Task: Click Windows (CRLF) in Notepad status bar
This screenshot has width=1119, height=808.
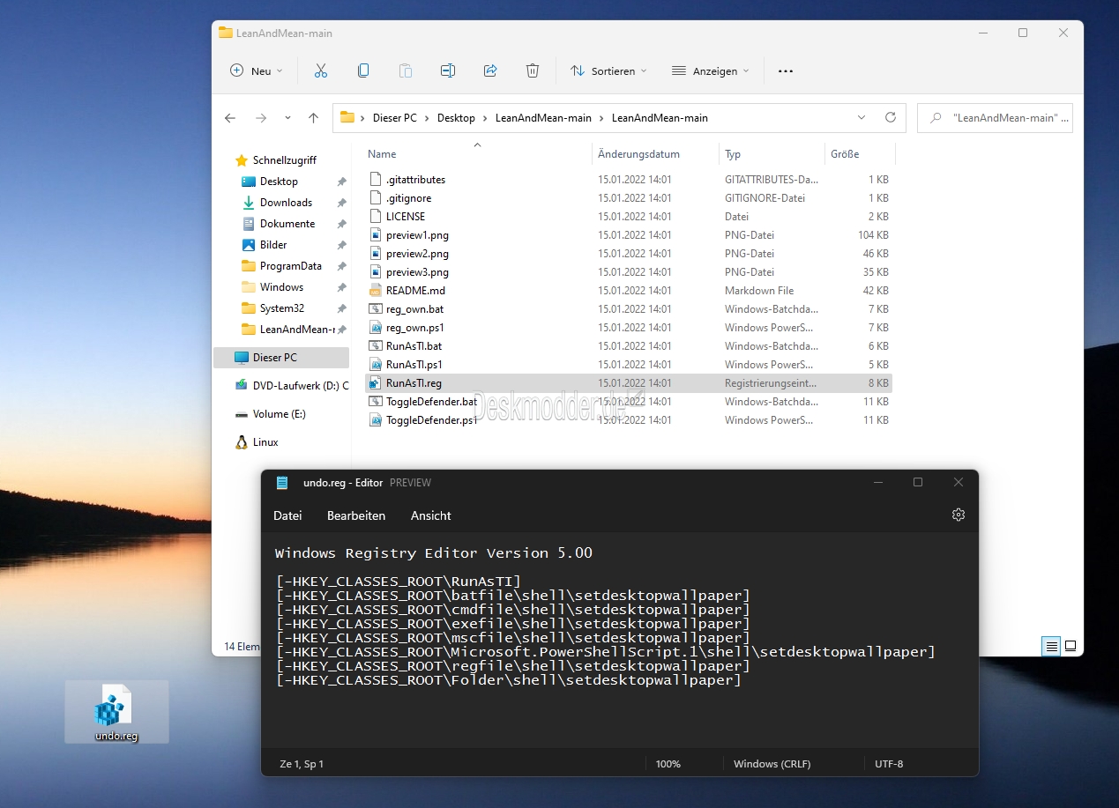Action: pyautogui.click(x=772, y=764)
